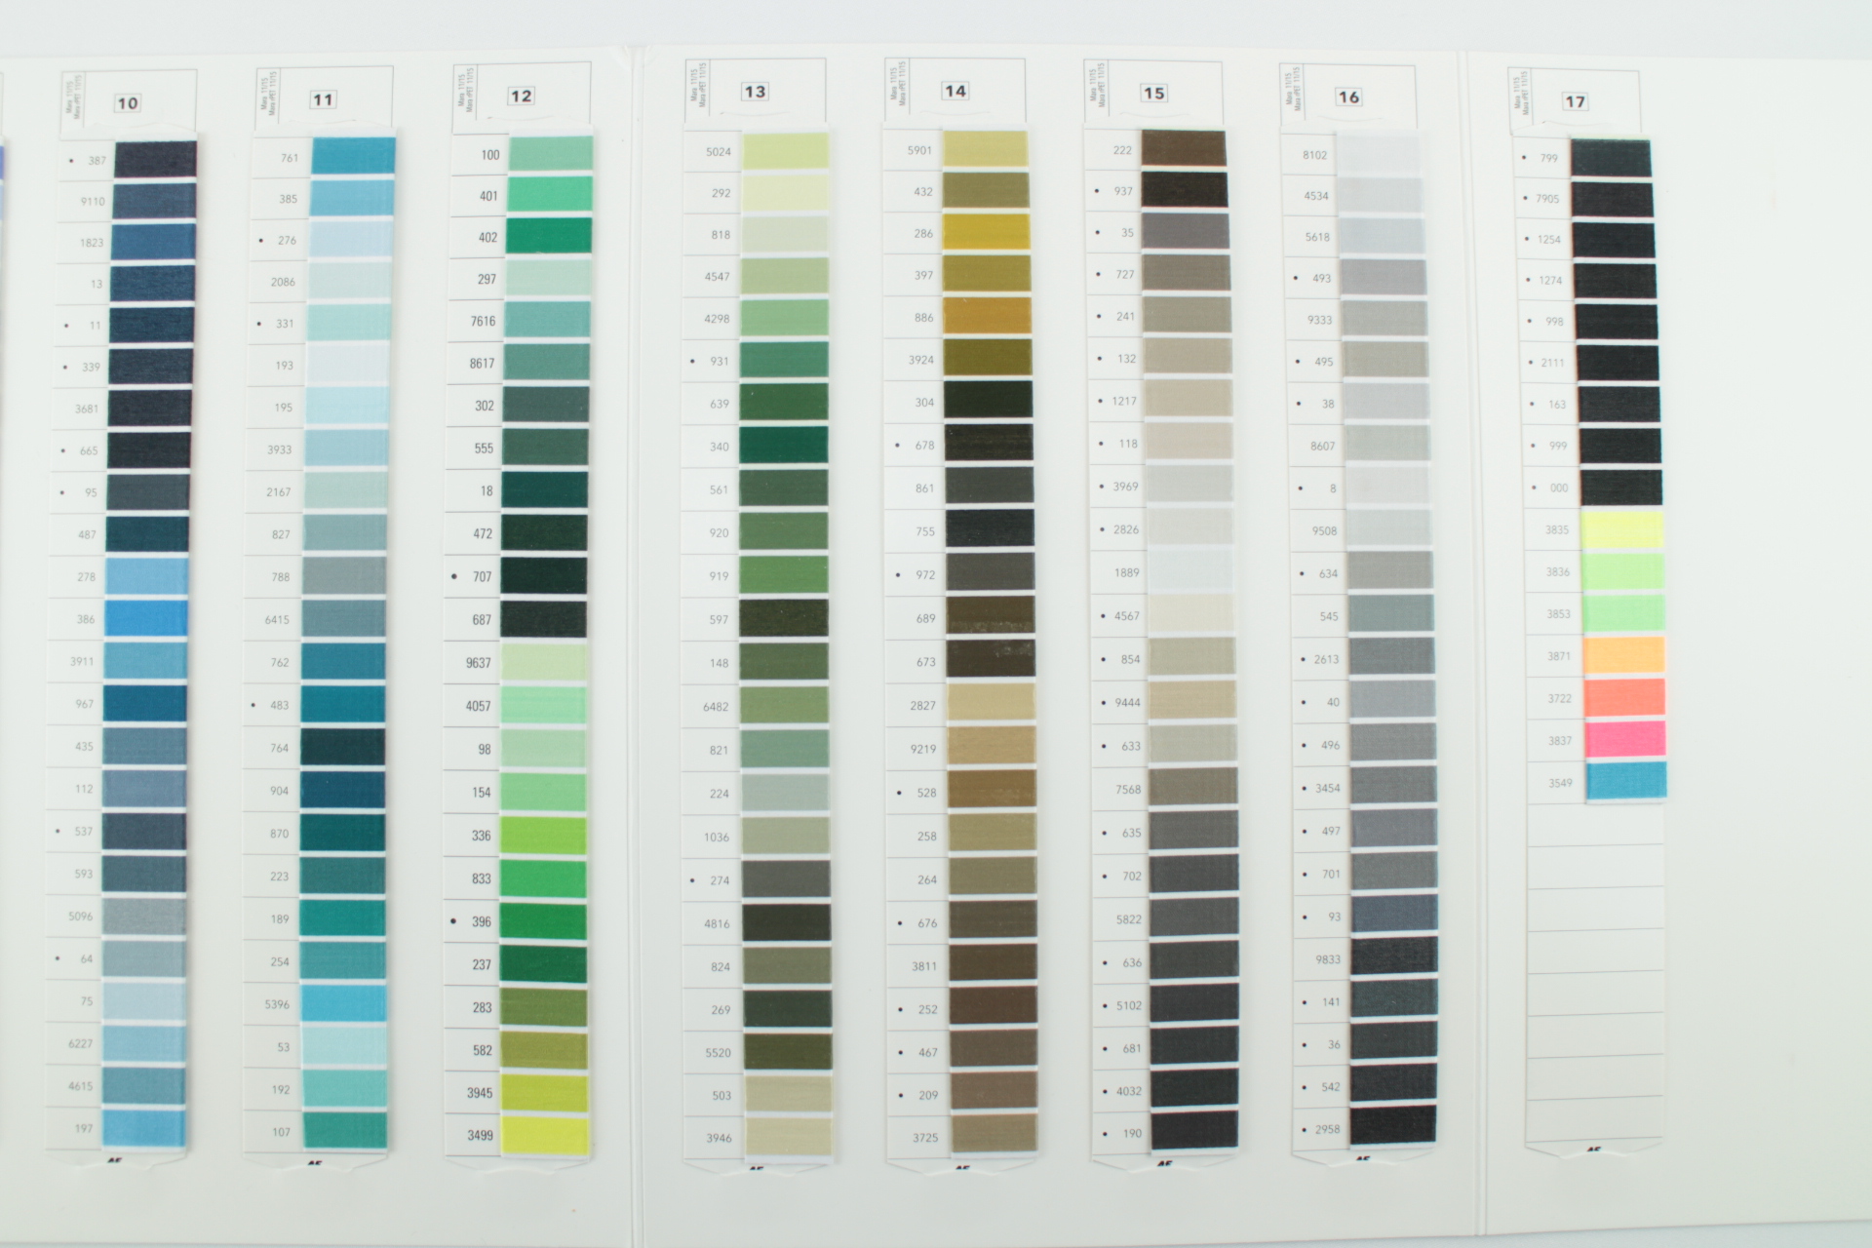
Task: Click the neon yellow swatch numbered 3835
Action: (1621, 529)
